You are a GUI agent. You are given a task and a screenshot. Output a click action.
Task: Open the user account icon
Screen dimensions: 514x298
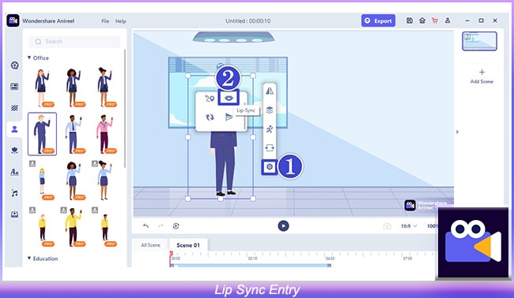pos(448,20)
